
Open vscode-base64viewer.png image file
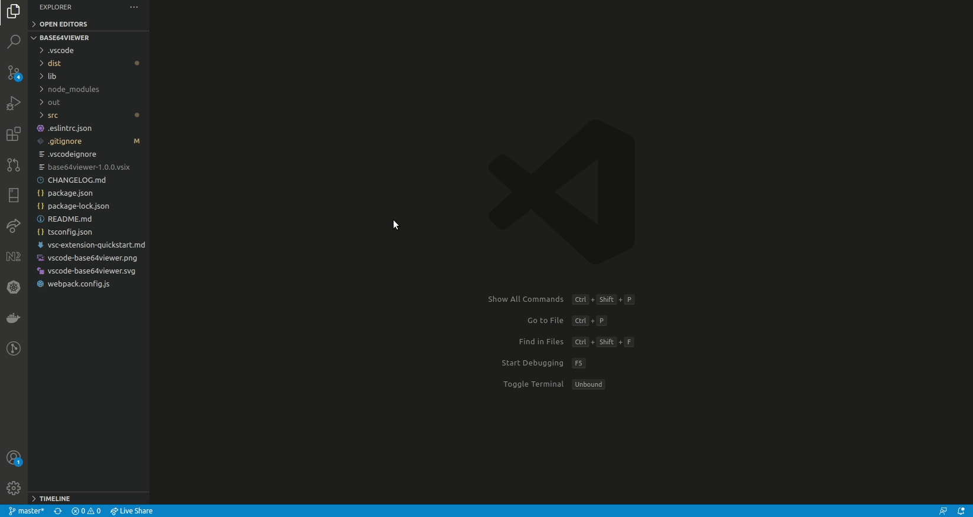(89, 258)
